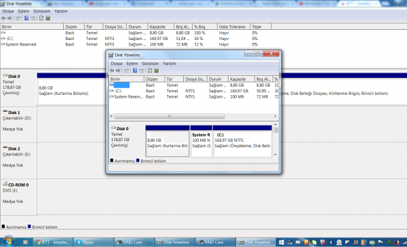Click Forward arrow in front window toolbar

(118, 71)
